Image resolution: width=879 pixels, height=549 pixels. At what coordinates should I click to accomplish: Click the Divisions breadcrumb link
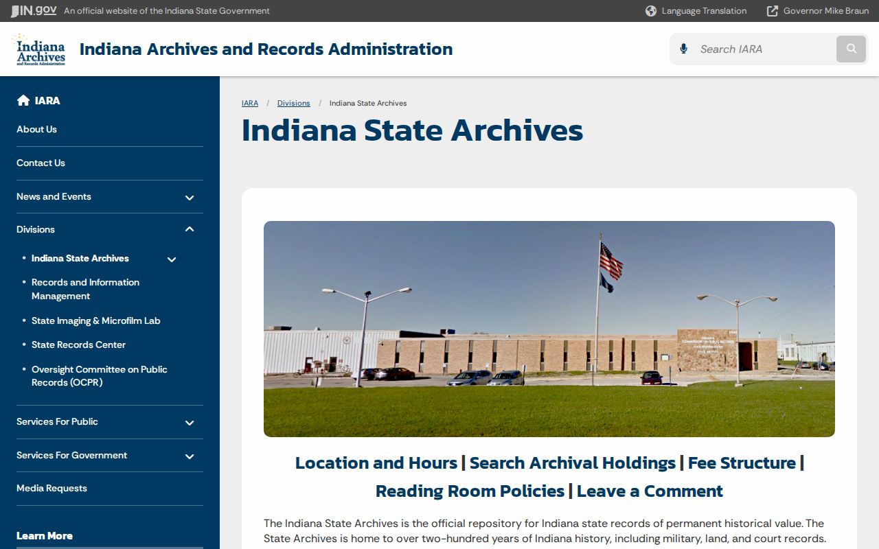tap(294, 103)
